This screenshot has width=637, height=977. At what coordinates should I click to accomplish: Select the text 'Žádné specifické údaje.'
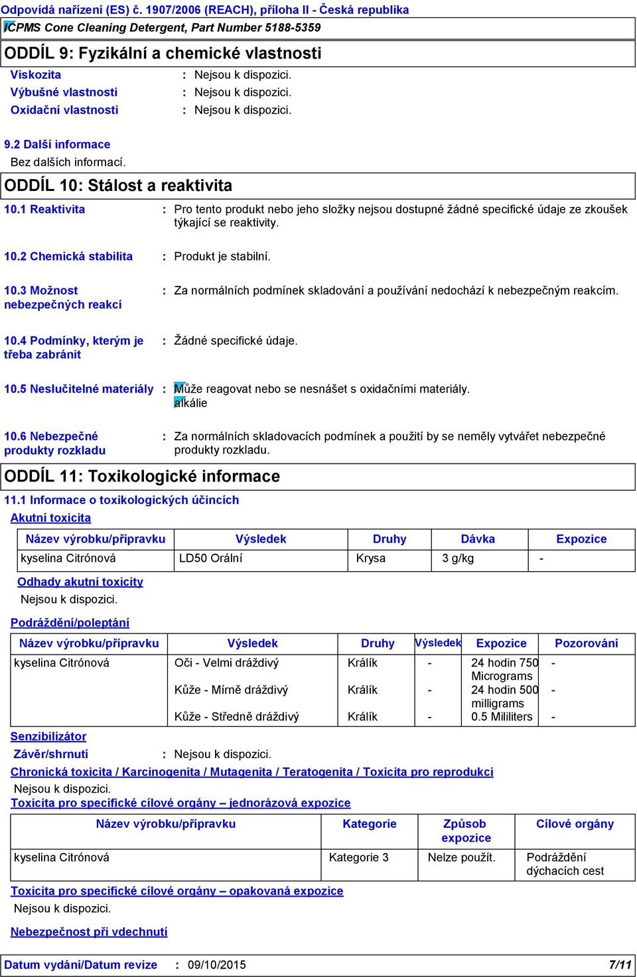click(236, 341)
